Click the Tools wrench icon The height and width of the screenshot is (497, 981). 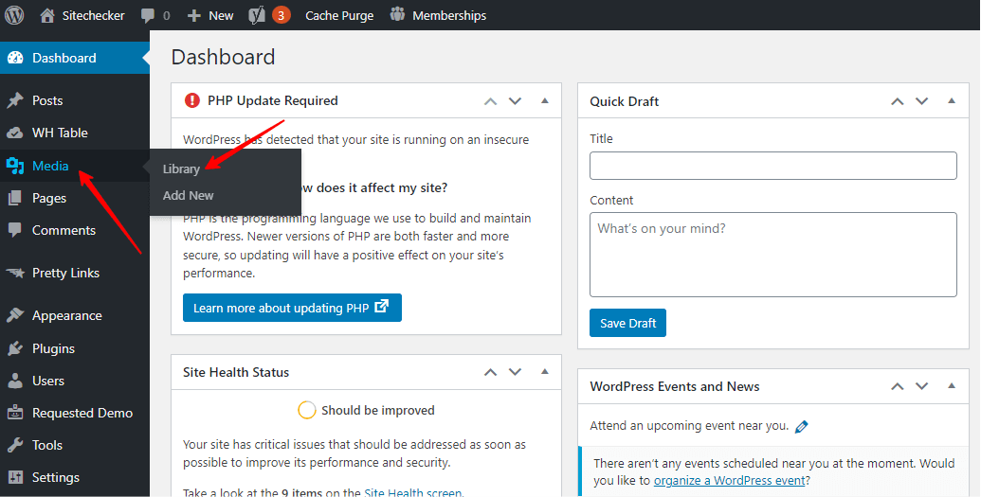coord(16,445)
